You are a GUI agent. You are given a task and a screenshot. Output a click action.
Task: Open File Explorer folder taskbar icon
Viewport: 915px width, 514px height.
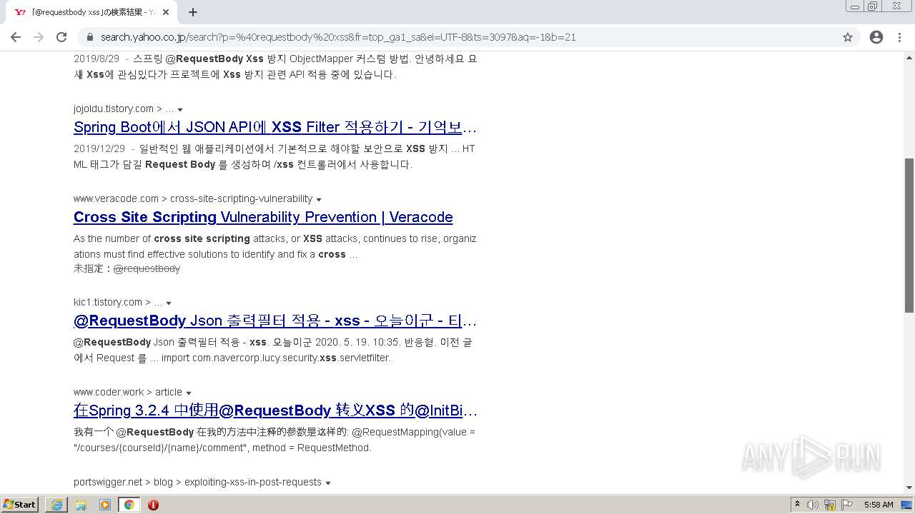coord(81,505)
